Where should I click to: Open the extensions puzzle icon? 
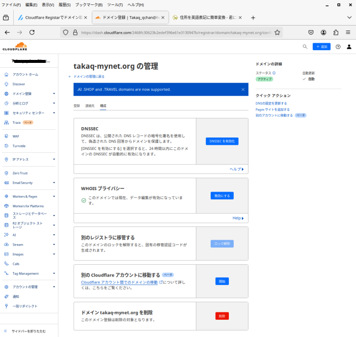[x=335, y=32]
